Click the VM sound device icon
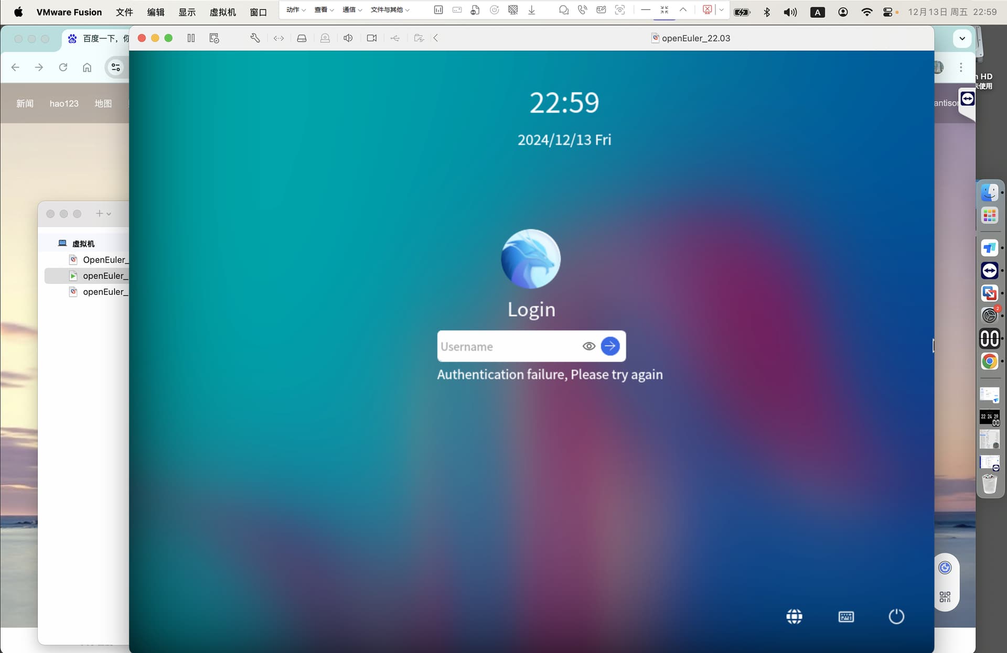 [348, 38]
